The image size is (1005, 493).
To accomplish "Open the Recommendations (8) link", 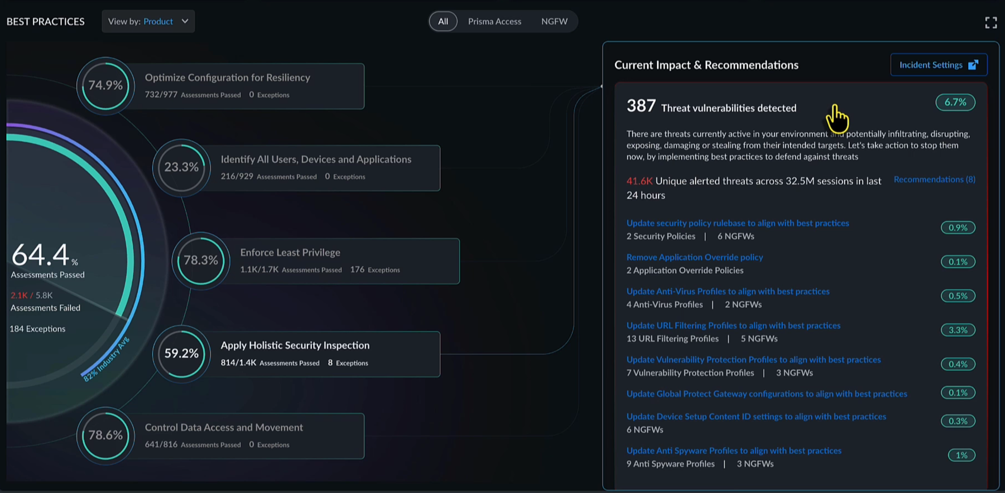I will [934, 179].
